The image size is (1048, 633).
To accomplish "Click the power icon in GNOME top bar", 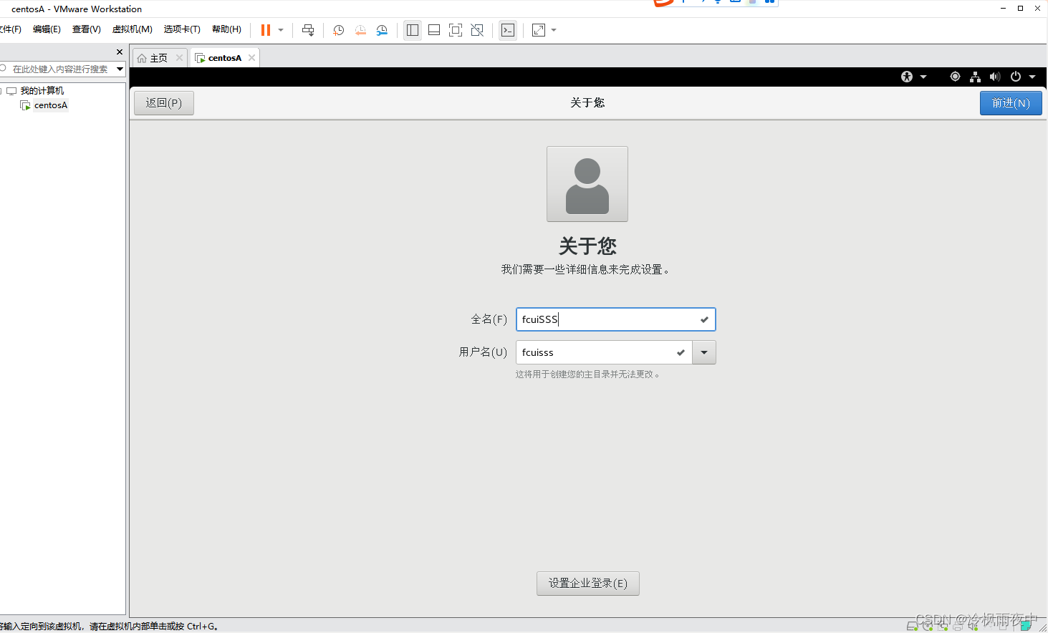I will [1016, 77].
